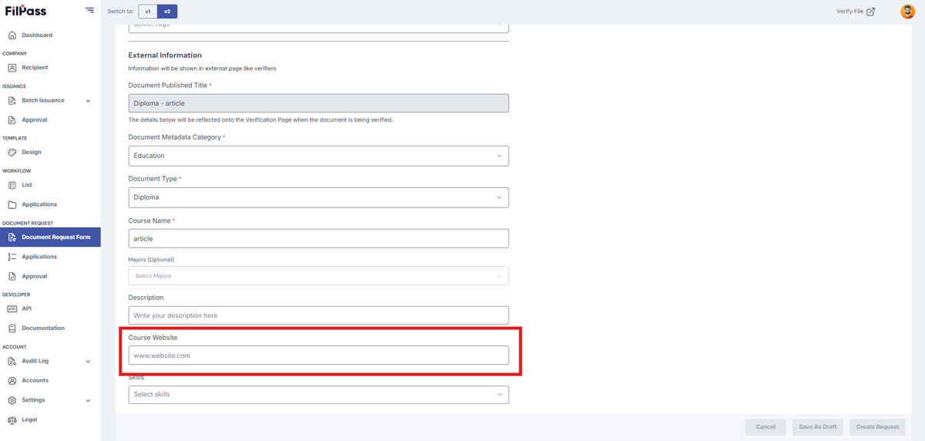Click the Description input field
This screenshot has width=925, height=441.
point(318,315)
